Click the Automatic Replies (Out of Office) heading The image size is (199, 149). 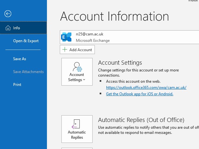point(141,120)
